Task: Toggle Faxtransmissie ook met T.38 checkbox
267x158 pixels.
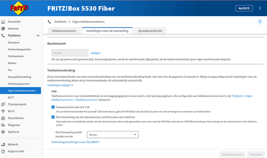Action: point(53,107)
